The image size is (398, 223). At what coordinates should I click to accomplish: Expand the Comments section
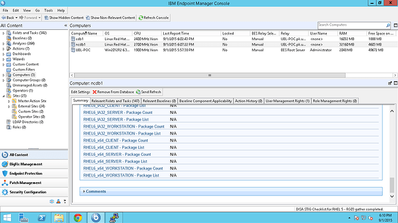(x=84, y=191)
